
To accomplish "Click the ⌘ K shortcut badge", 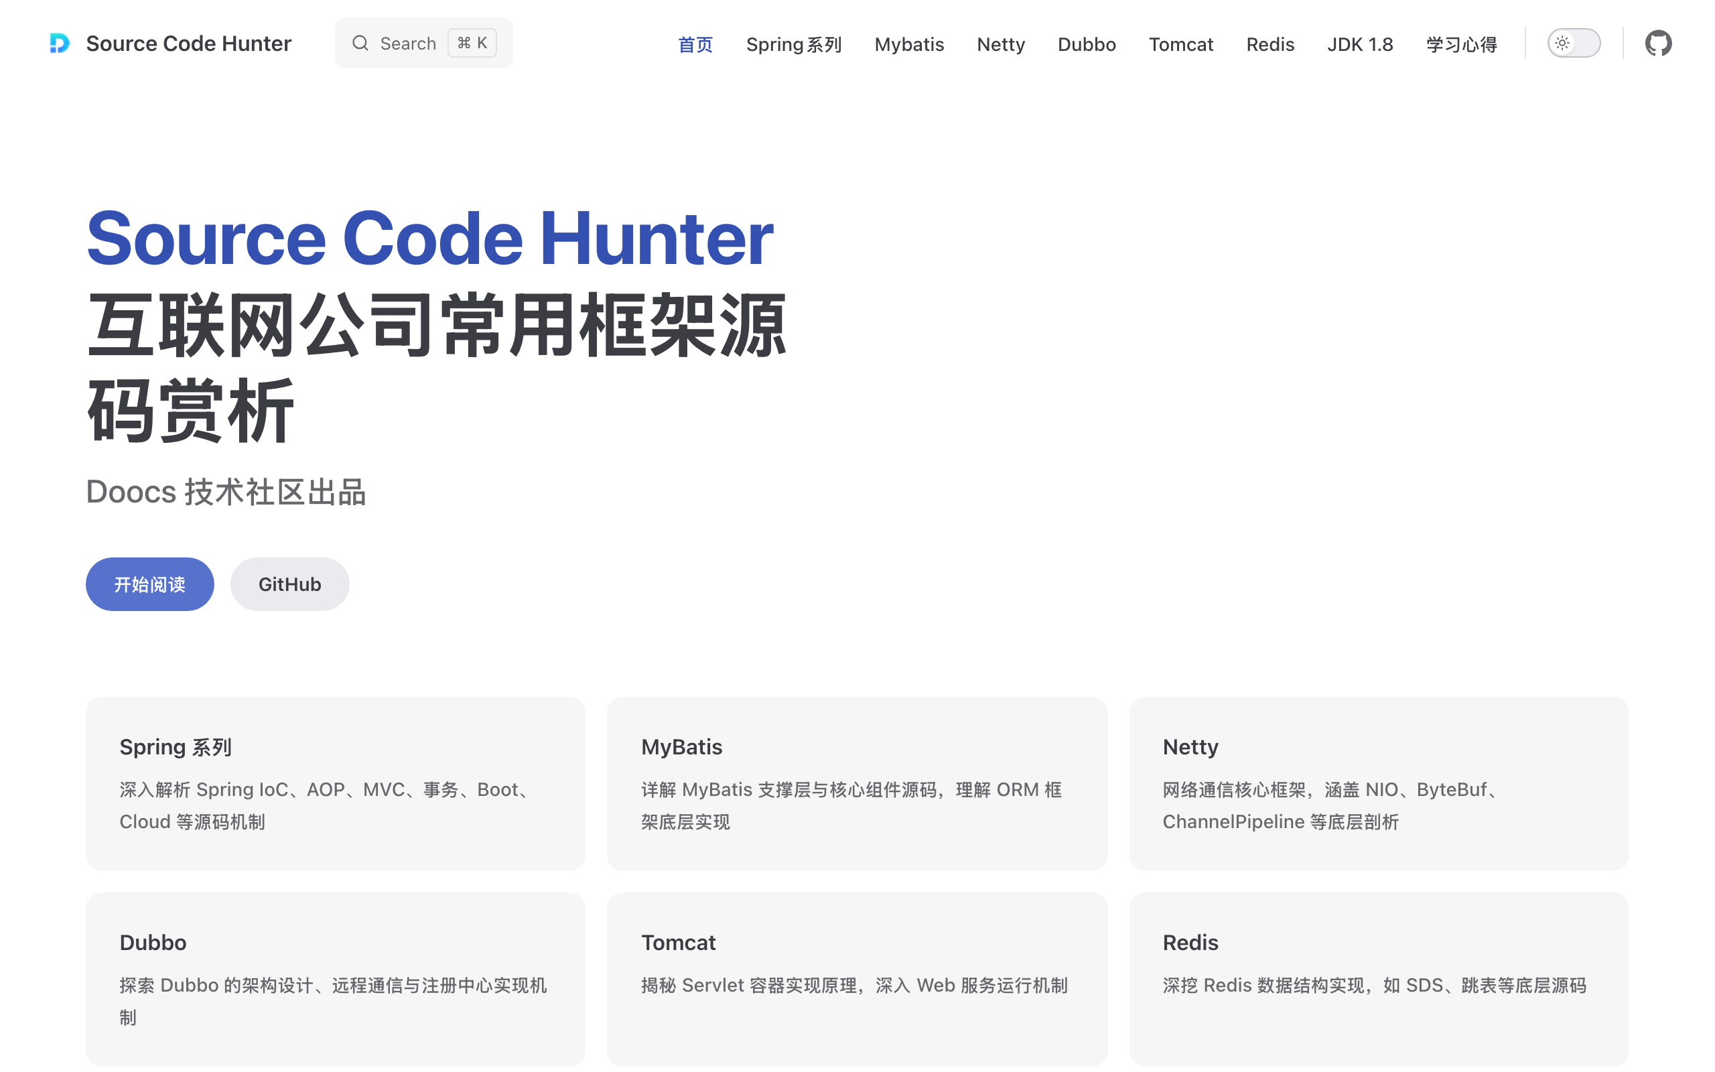I will [472, 44].
